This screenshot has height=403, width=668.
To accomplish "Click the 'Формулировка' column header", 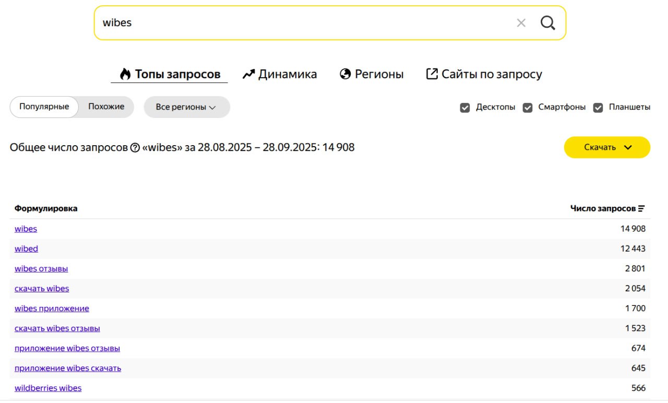I will click(x=46, y=209).
